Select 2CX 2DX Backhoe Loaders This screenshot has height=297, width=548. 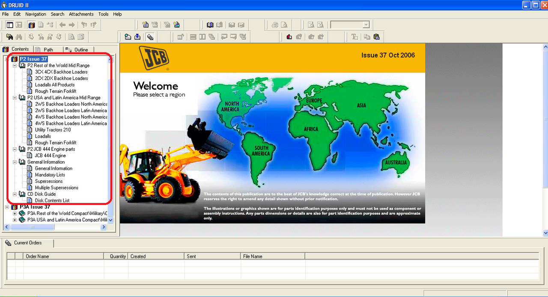[x=61, y=78]
